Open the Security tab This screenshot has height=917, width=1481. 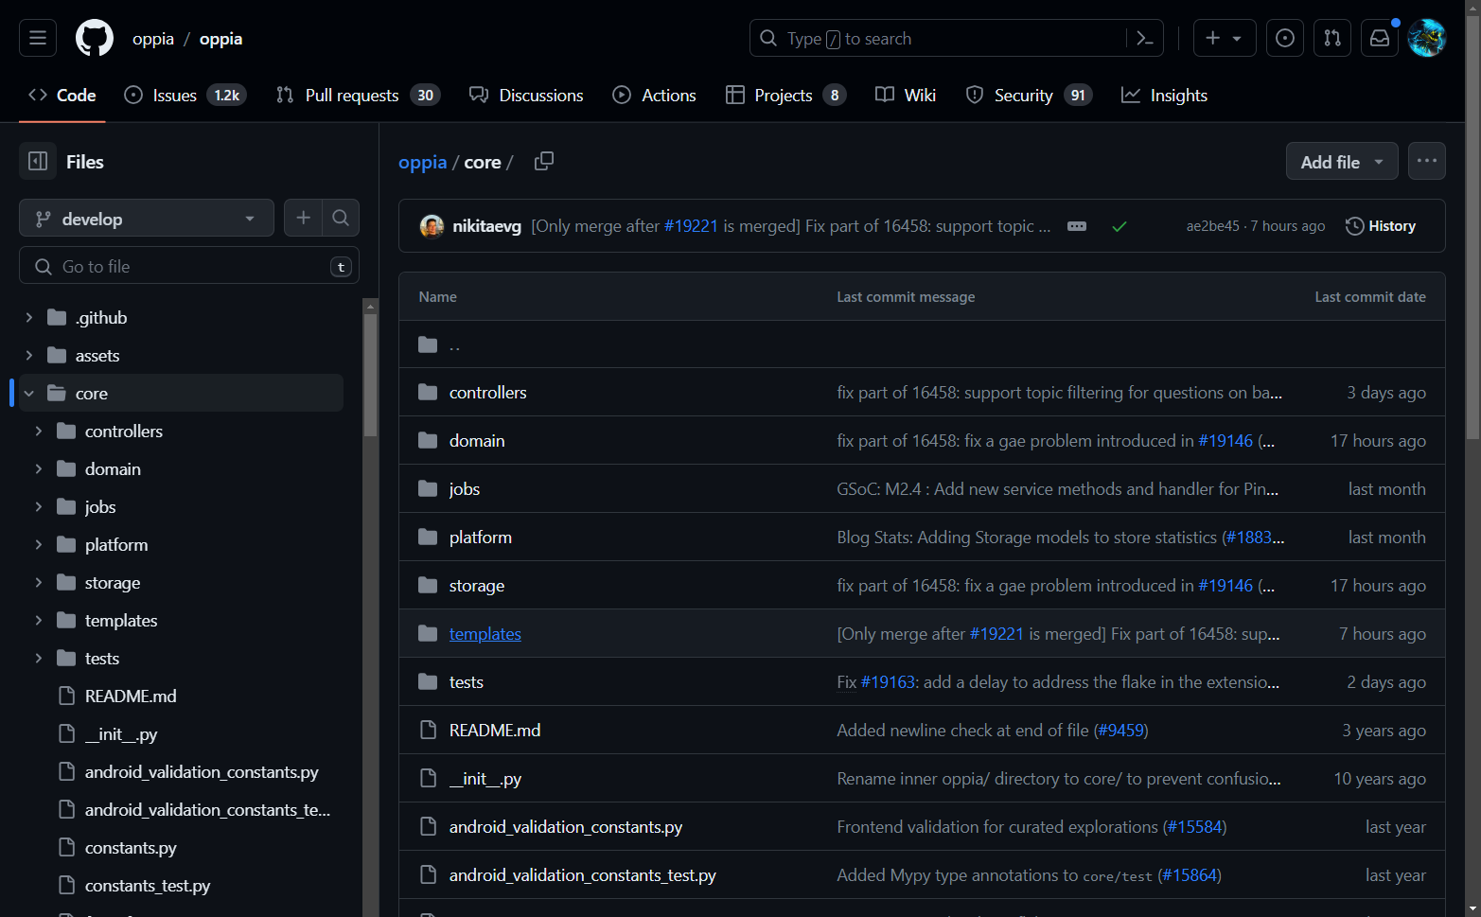(1029, 95)
